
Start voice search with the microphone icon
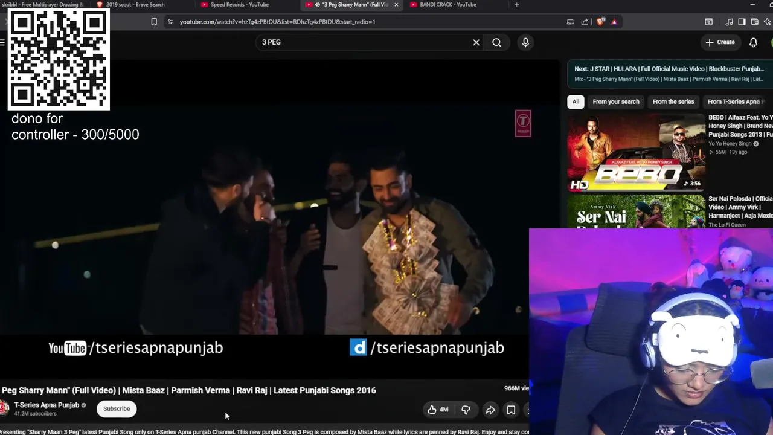525,42
